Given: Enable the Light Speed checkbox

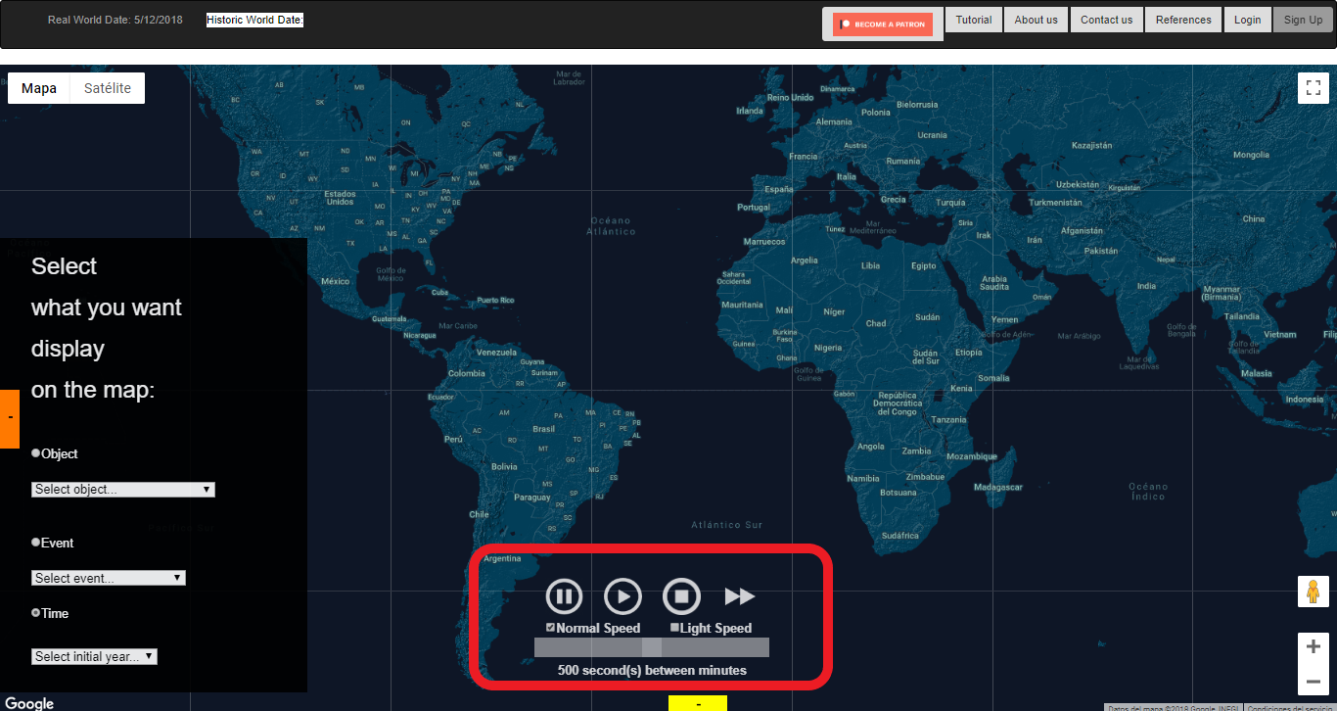Looking at the screenshot, I should pos(674,628).
